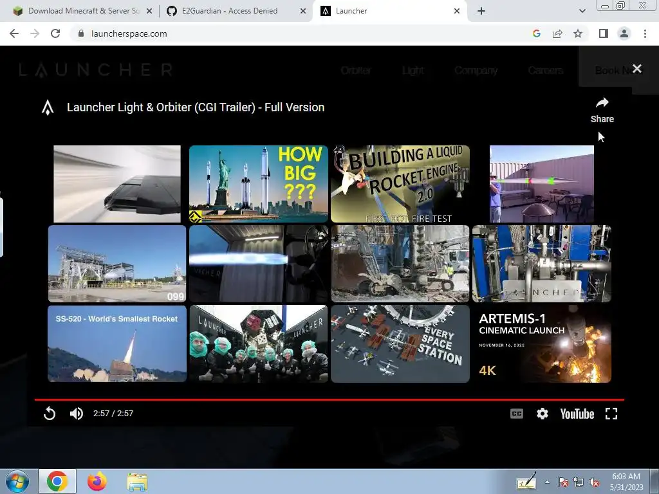Bookmark this page with star icon
Screen dimensions: 659x494
578,33
